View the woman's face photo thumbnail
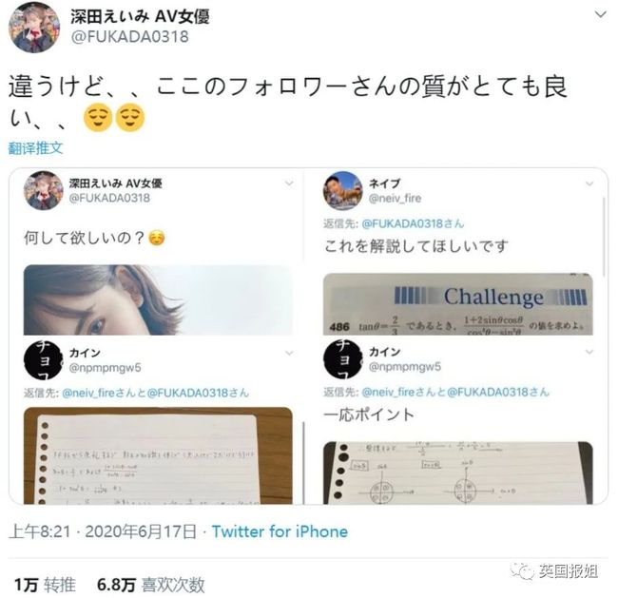This screenshot has height=598, width=618. [158, 300]
